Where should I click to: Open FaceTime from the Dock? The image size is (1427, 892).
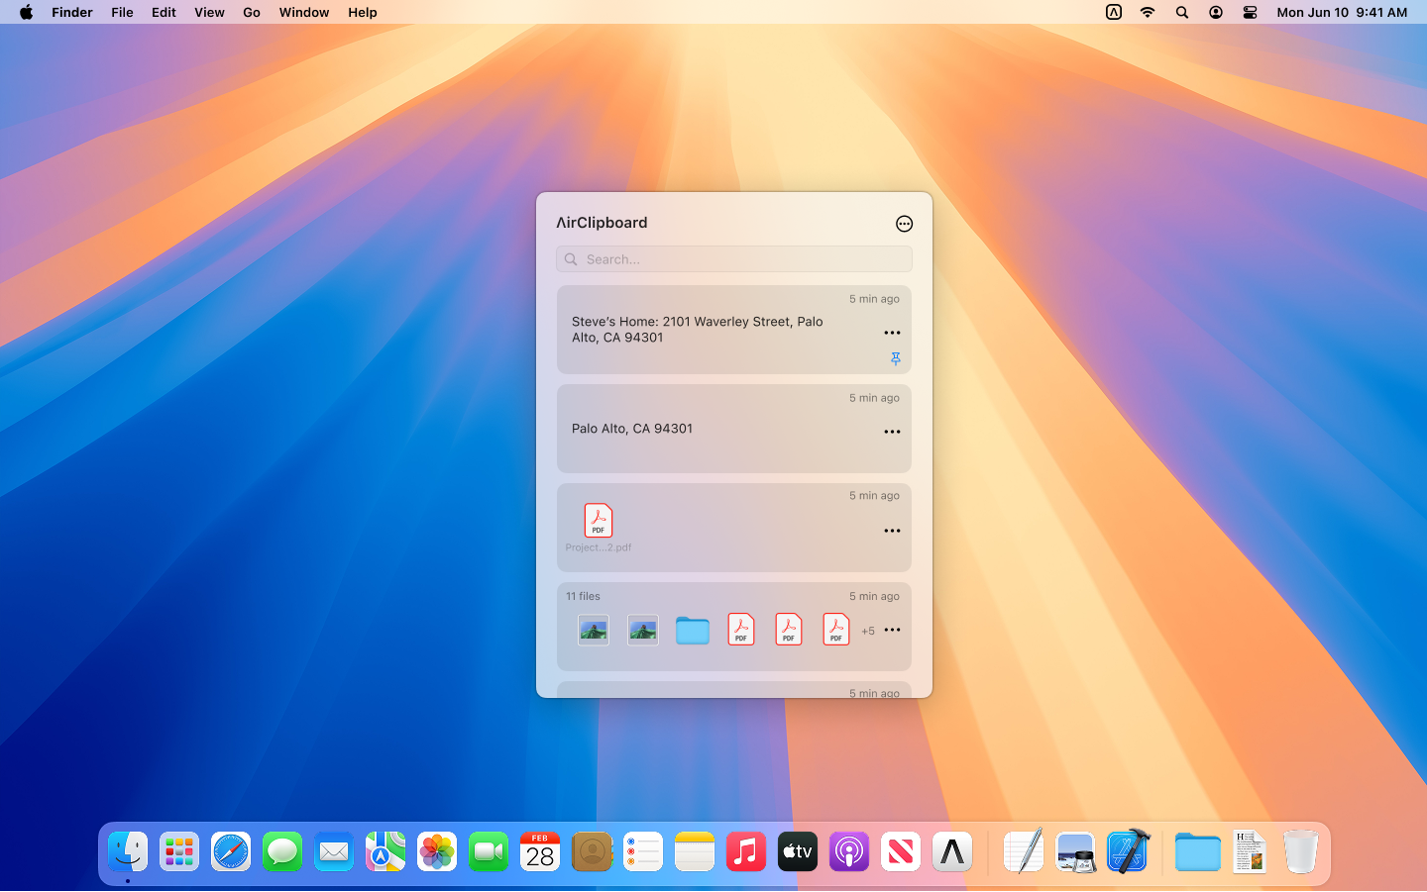click(489, 851)
